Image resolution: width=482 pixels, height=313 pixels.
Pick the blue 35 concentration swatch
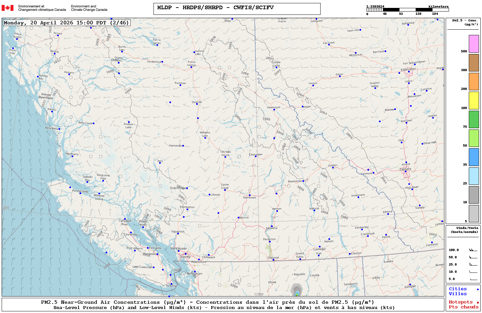[474, 157]
